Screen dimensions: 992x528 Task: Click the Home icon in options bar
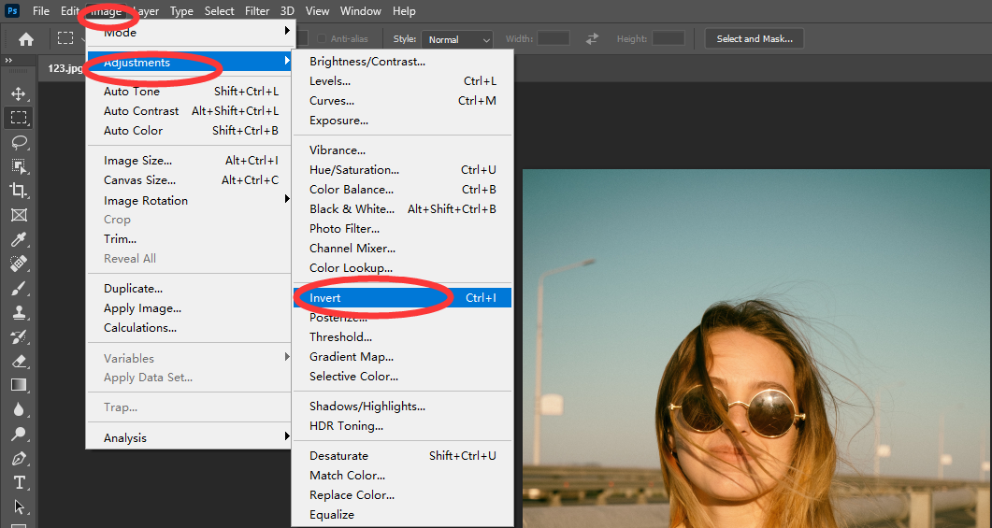coord(26,39)
